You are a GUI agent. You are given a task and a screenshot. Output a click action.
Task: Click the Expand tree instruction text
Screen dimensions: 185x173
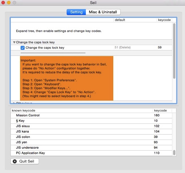[59, 31]
